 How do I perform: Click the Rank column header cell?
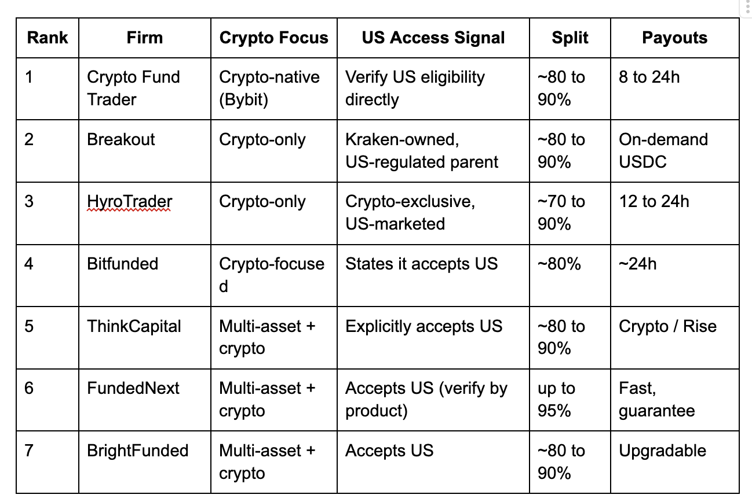[x=48, y=38]
